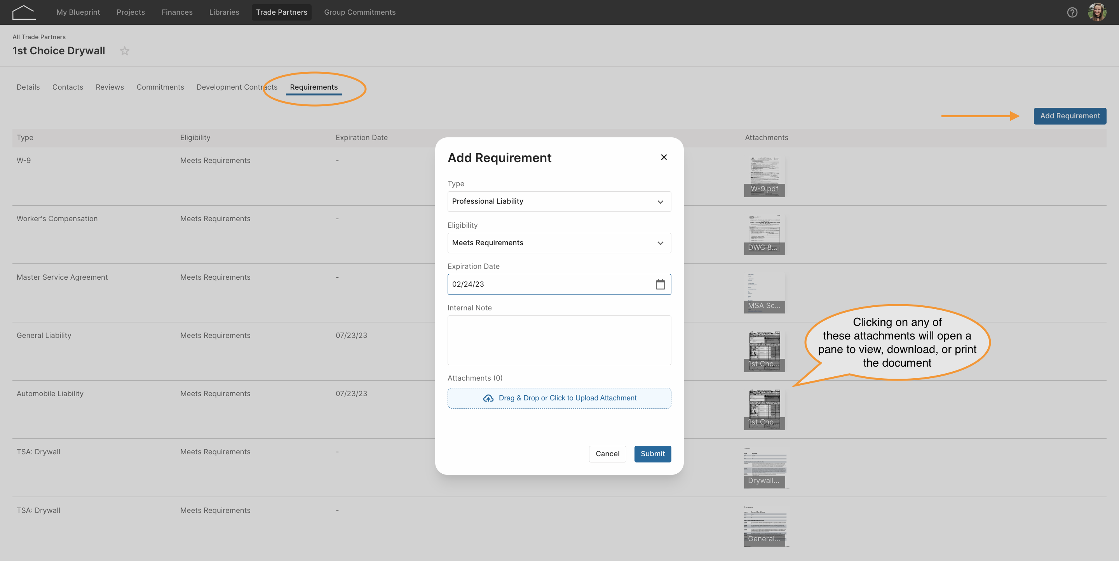
Task: Switch to the Contacts tab
Action: click(x=68, y=87)
